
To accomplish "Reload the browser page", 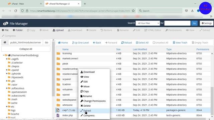I will pyautogui.click(x=16, y=11).
